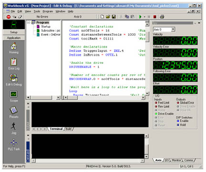Print using the printer icon
The height and width of the screenshot is (172, 206).
coord(162,17)
